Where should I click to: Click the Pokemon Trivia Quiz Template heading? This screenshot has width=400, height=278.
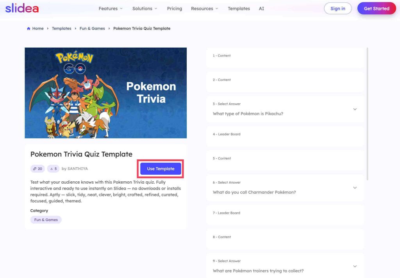81,154
